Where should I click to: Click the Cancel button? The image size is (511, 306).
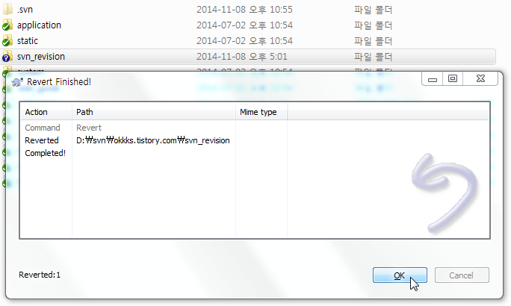(x=462, y=275)
